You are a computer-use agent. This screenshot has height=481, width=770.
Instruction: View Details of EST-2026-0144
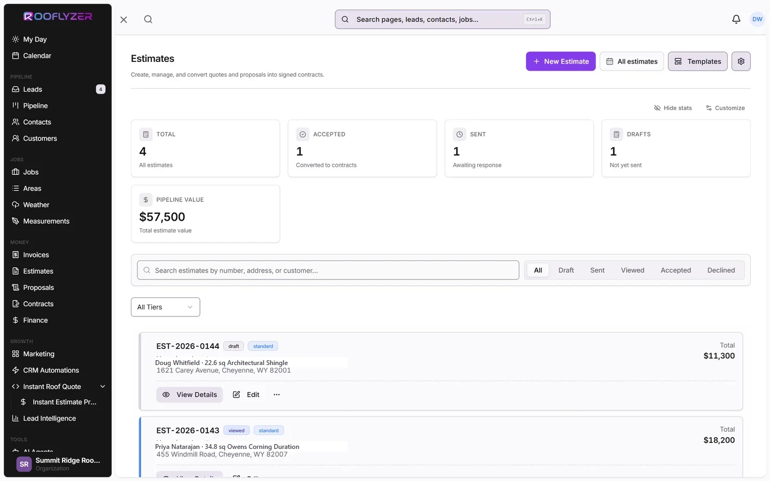click(x=190, y=394)
